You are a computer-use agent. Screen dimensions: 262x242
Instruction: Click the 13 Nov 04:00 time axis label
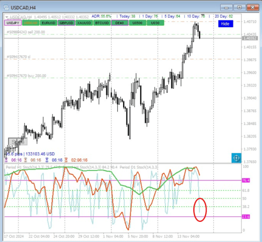tap(188, 237)
